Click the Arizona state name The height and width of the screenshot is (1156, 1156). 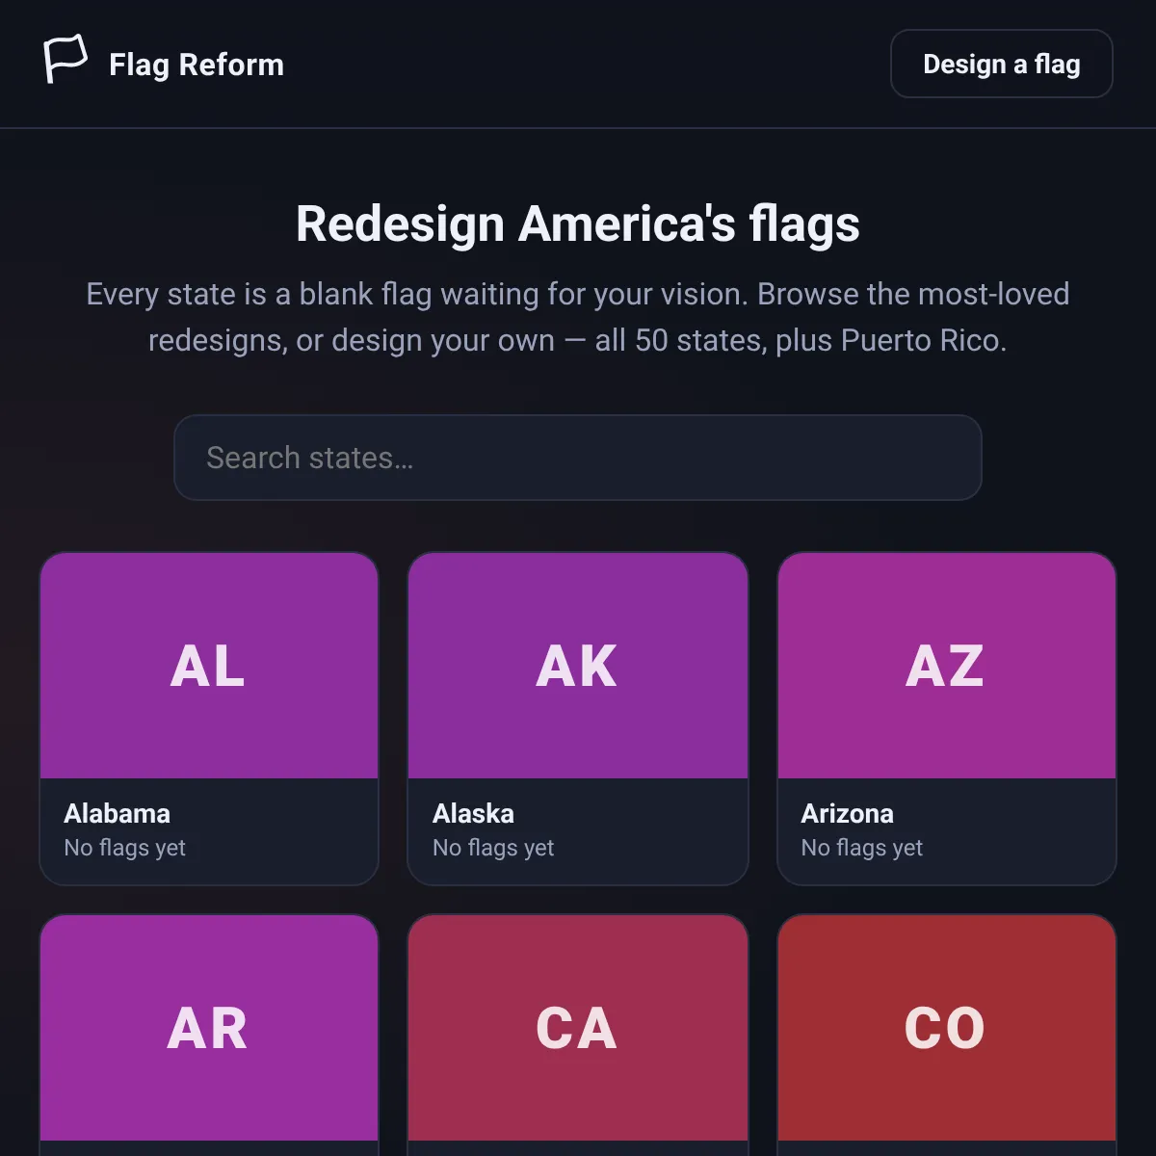pos(848,814)
